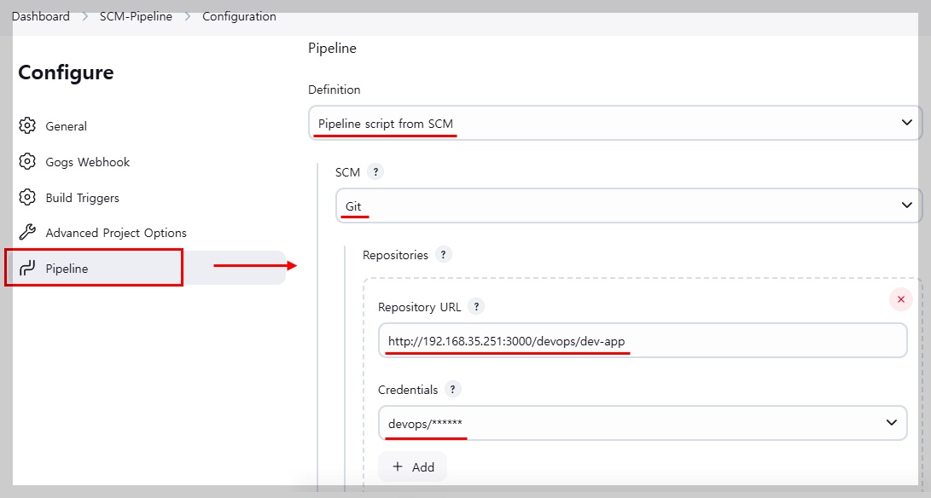Click the Definition label
The image size is (931, 498).
[x=335, y=89]
